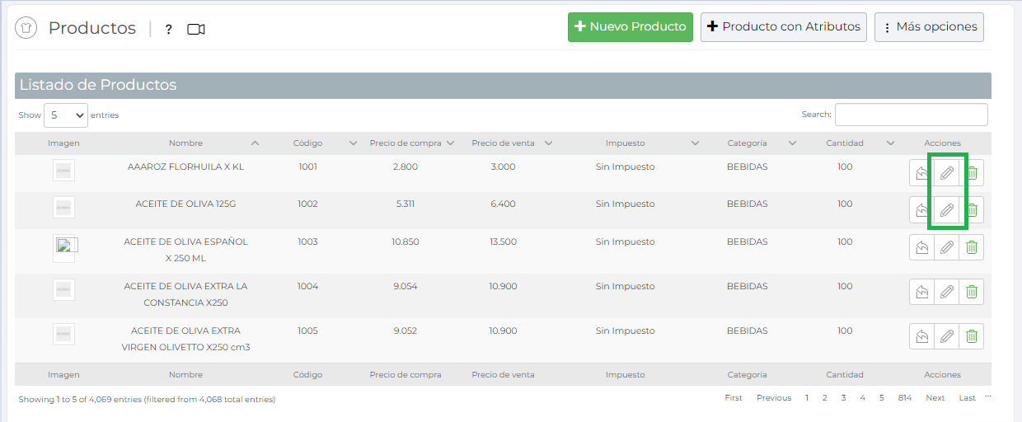Click broken image thumbnail of code 1003
This screenshot has height=422, width=1022.
coord(63,247)
